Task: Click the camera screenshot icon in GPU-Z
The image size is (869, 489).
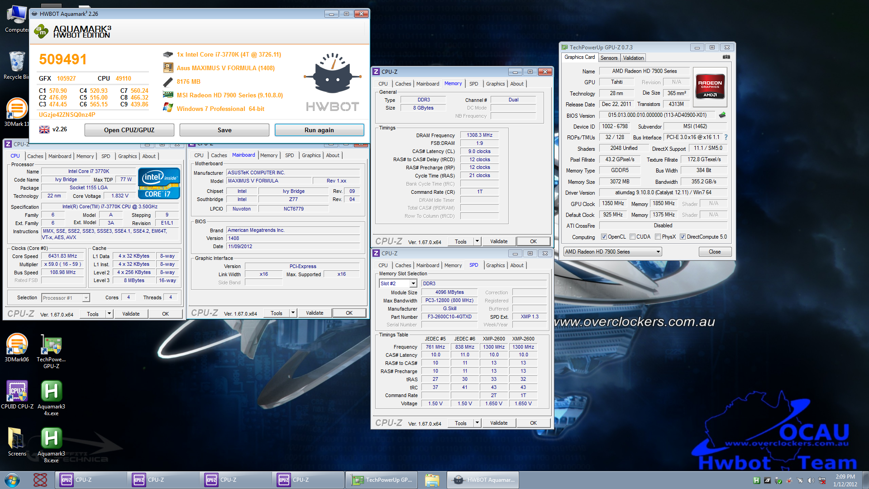Action: tap(726, 57)
